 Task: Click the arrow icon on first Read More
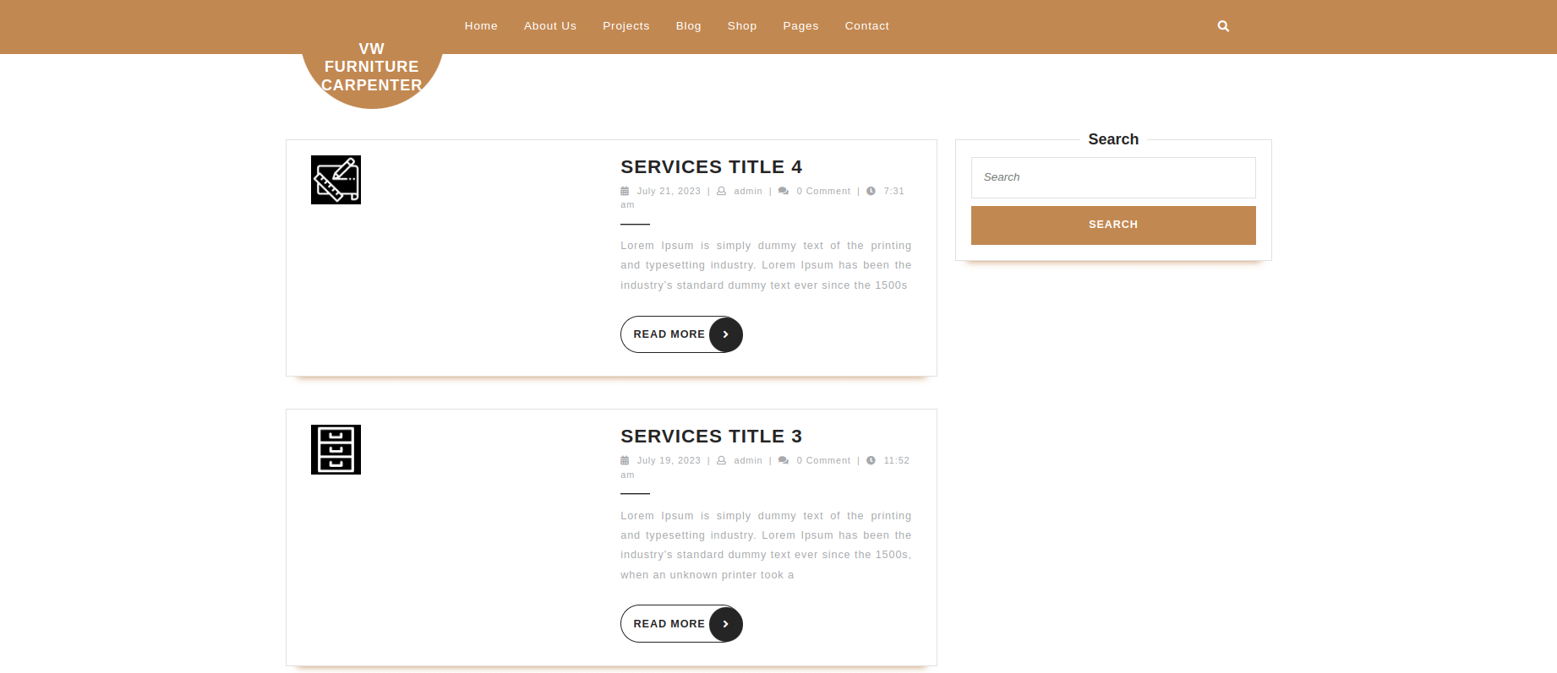point(725,334)
